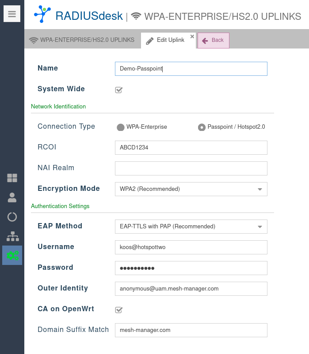Image resolution: width=309 pixels, height=354 pixels.
Task: Open the dashboard grid sidebar icon
Action: coord(12,178)
